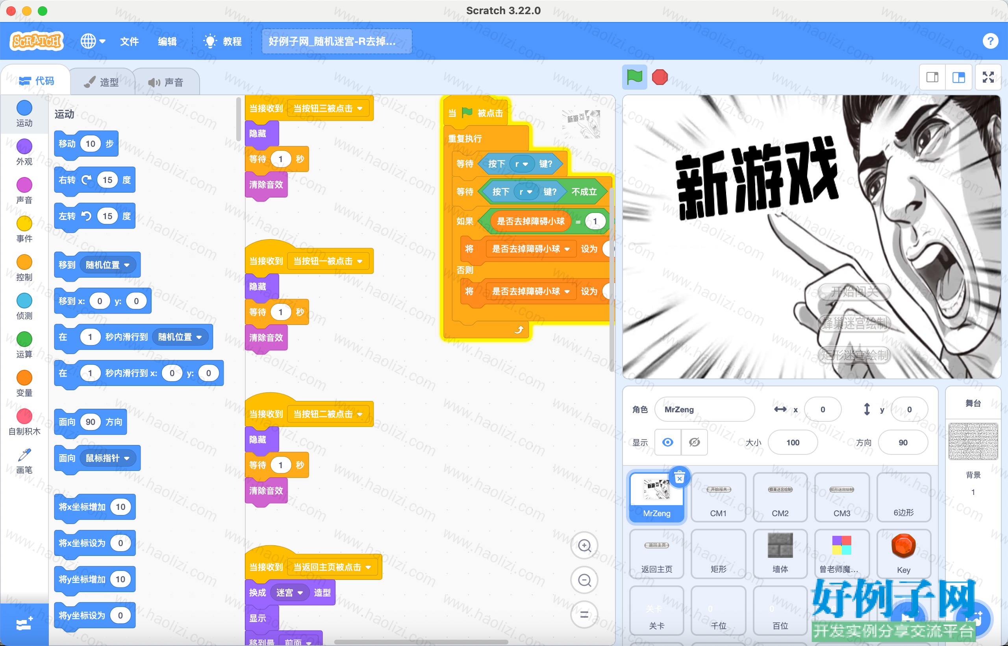The width and height of the screenshot is (1008, 646).
Task: Open 随机位置 dropdown in 移到 block
Action: pyautogui.click(x=107, y=265)
